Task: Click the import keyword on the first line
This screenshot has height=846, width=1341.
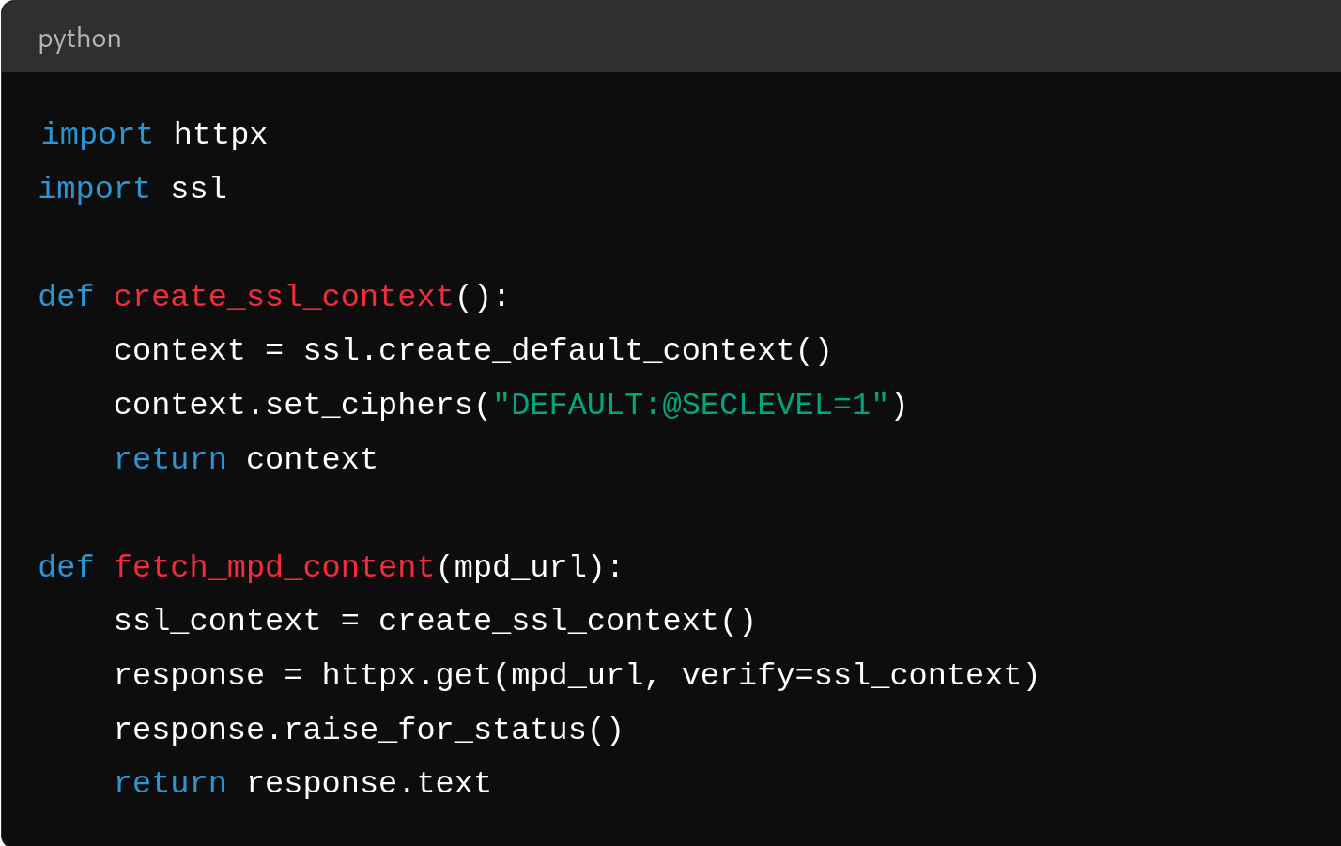Action: [97, 134]
